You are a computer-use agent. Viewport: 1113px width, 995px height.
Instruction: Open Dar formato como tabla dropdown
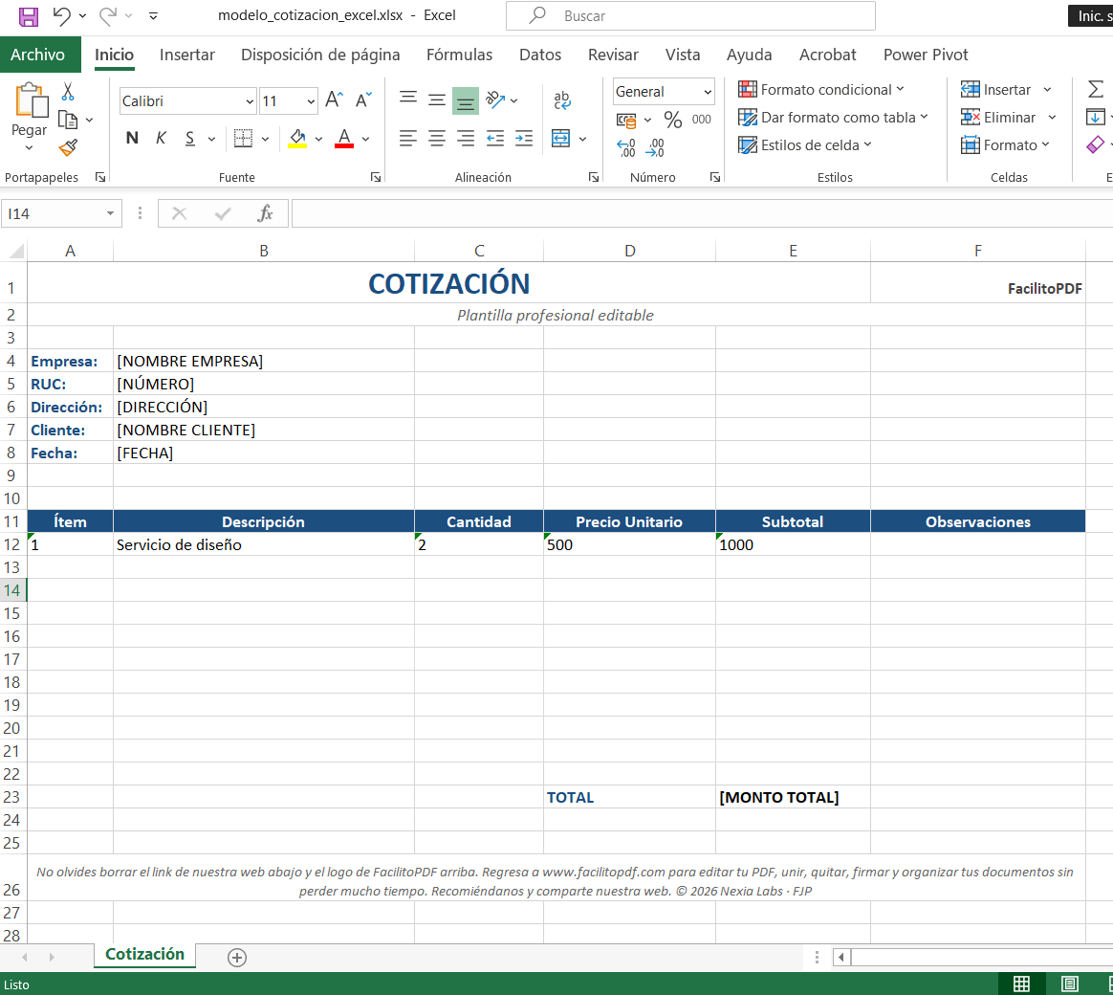point(834,117)
